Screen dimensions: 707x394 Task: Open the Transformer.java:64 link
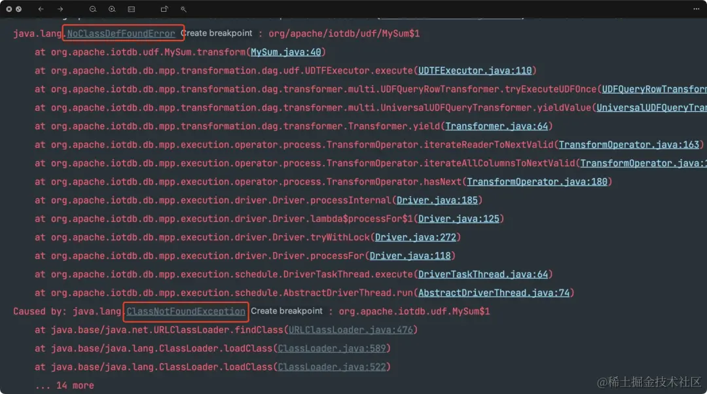(496, 126)
